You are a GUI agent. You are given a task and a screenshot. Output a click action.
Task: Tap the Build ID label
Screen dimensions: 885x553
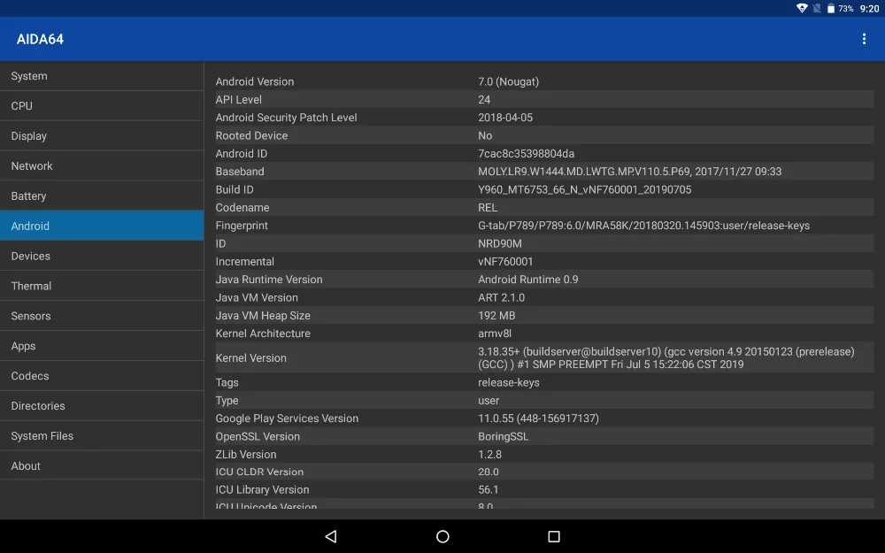235,189
